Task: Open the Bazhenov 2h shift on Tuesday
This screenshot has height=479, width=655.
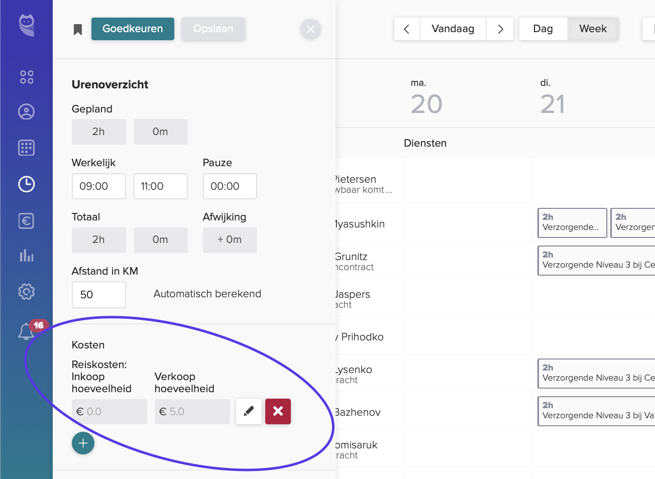Action: (596, 411)
